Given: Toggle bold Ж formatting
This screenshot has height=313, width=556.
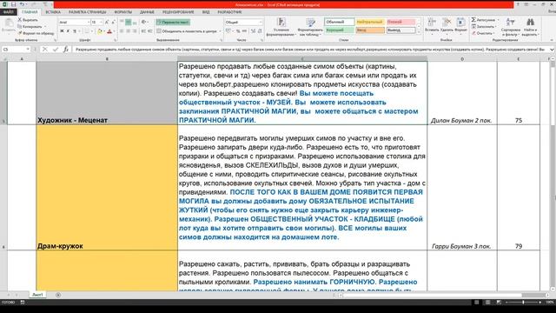Looking at the screenshot, I should (x=62, y=31).
